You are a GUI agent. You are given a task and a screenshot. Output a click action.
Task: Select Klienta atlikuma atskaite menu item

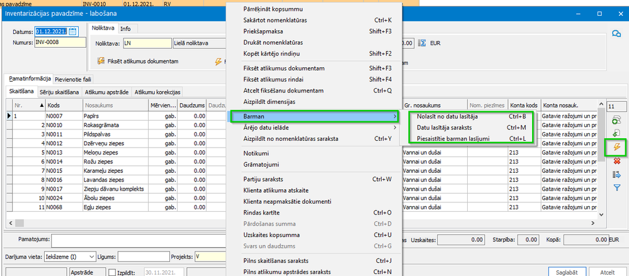click(x=314, y=190)
